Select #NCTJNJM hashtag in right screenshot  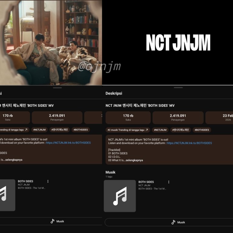160,130
